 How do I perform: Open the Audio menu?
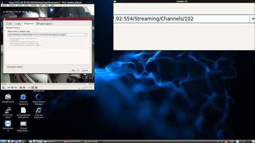pyautogui.click(x=20, y=5)
